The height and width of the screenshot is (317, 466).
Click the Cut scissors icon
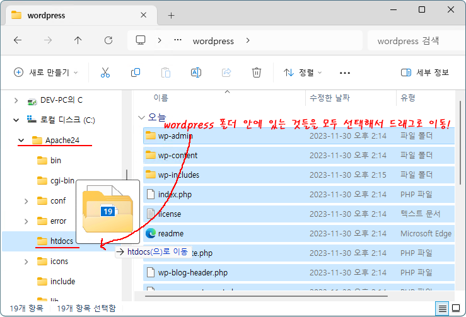pyautogui.click(x=105, y=72)
